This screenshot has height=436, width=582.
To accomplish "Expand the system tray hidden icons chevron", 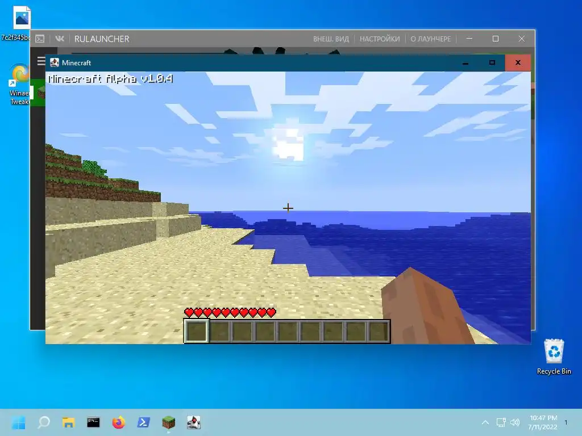I will point(485,422).
